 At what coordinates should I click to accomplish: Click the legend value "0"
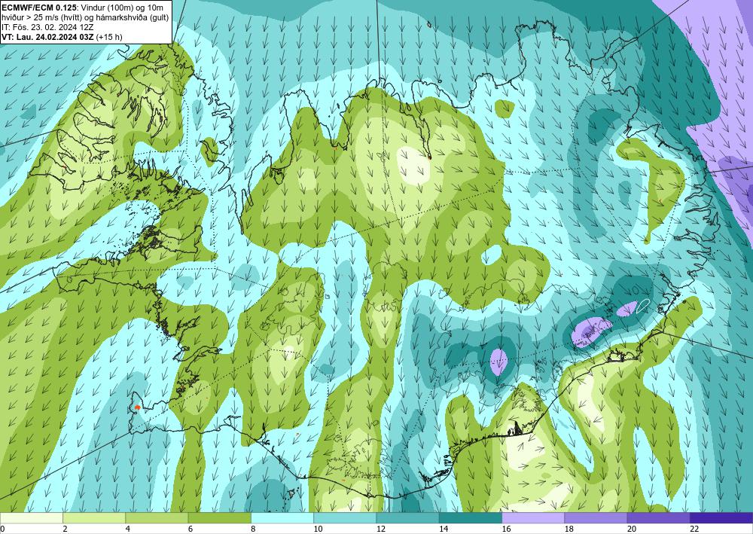pos(2,529)
